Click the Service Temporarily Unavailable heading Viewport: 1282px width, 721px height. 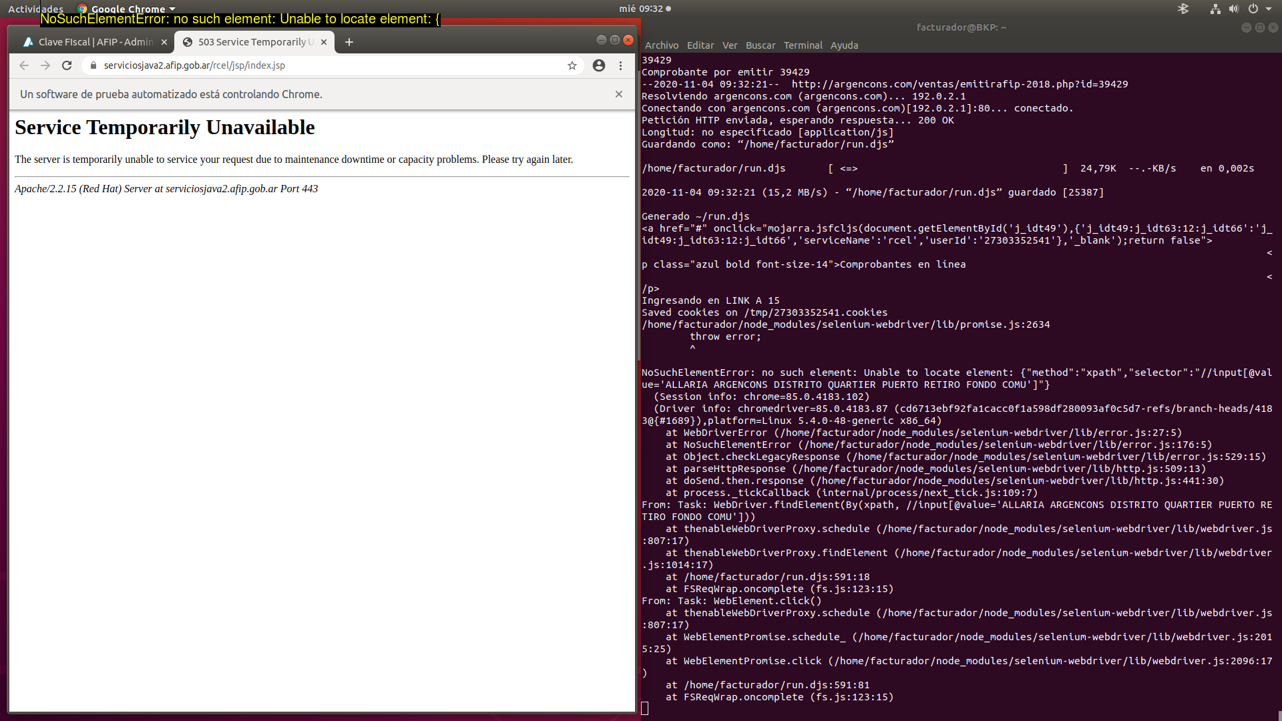[165, 127]
